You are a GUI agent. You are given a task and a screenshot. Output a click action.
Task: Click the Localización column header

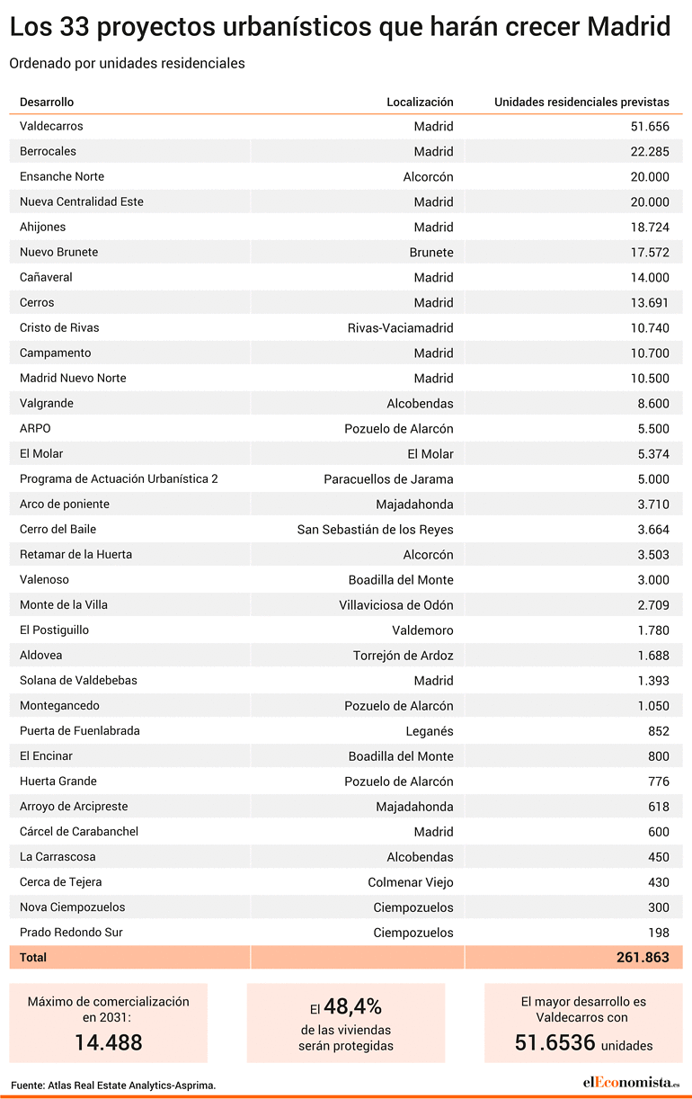click(x=420, y=102)
